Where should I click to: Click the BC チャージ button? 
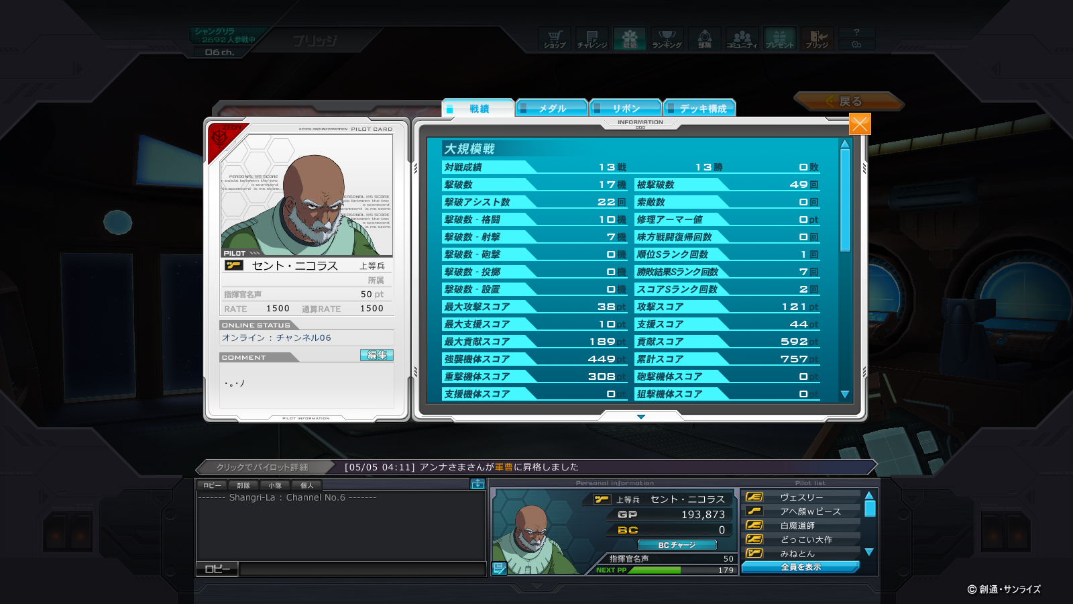point(677,545)
